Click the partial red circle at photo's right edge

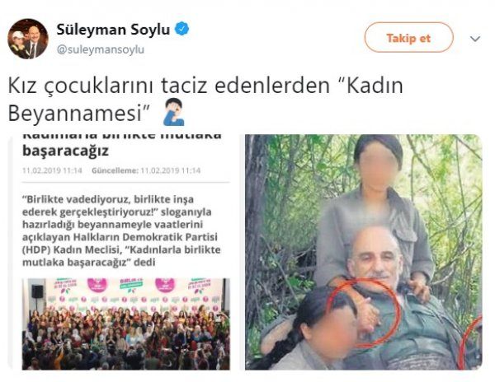point(470,342)
